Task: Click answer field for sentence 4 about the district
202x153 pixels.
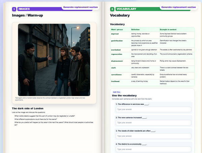Action: click(x=153, y=149)
